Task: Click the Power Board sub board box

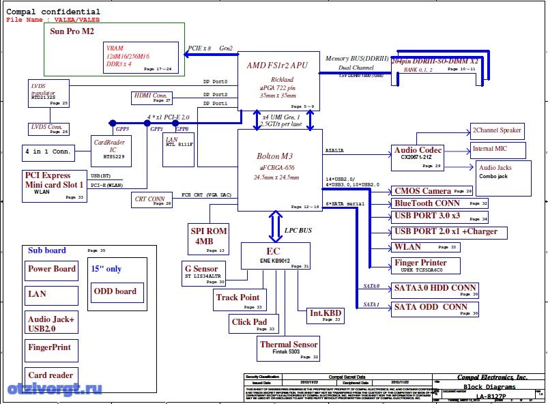Action: 51,270
